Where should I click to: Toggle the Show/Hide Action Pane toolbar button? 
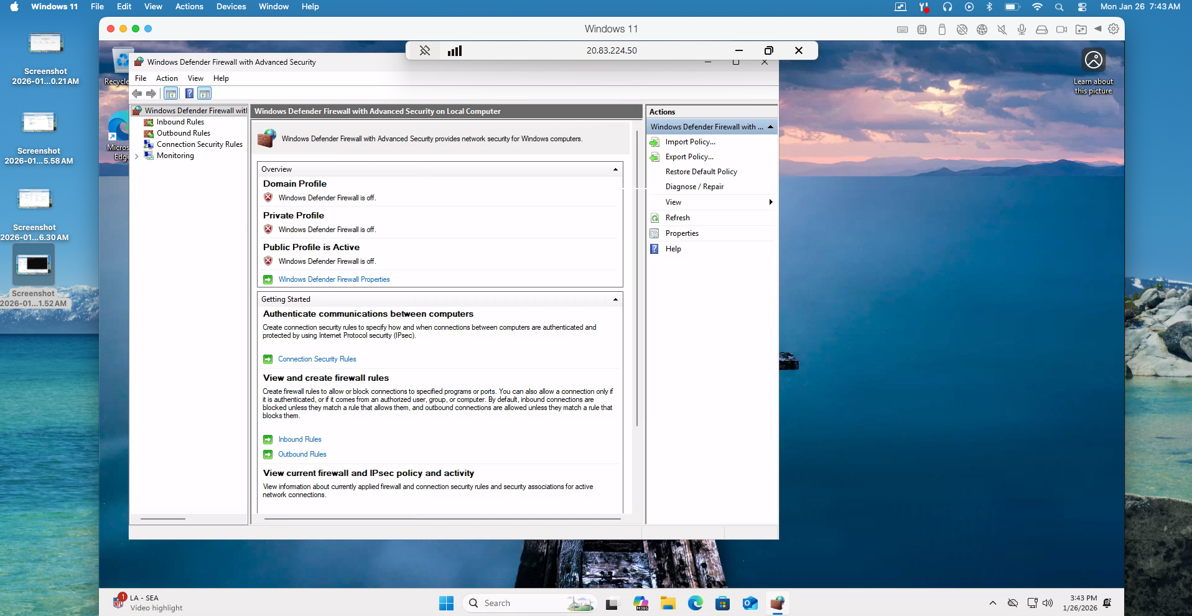205,94
